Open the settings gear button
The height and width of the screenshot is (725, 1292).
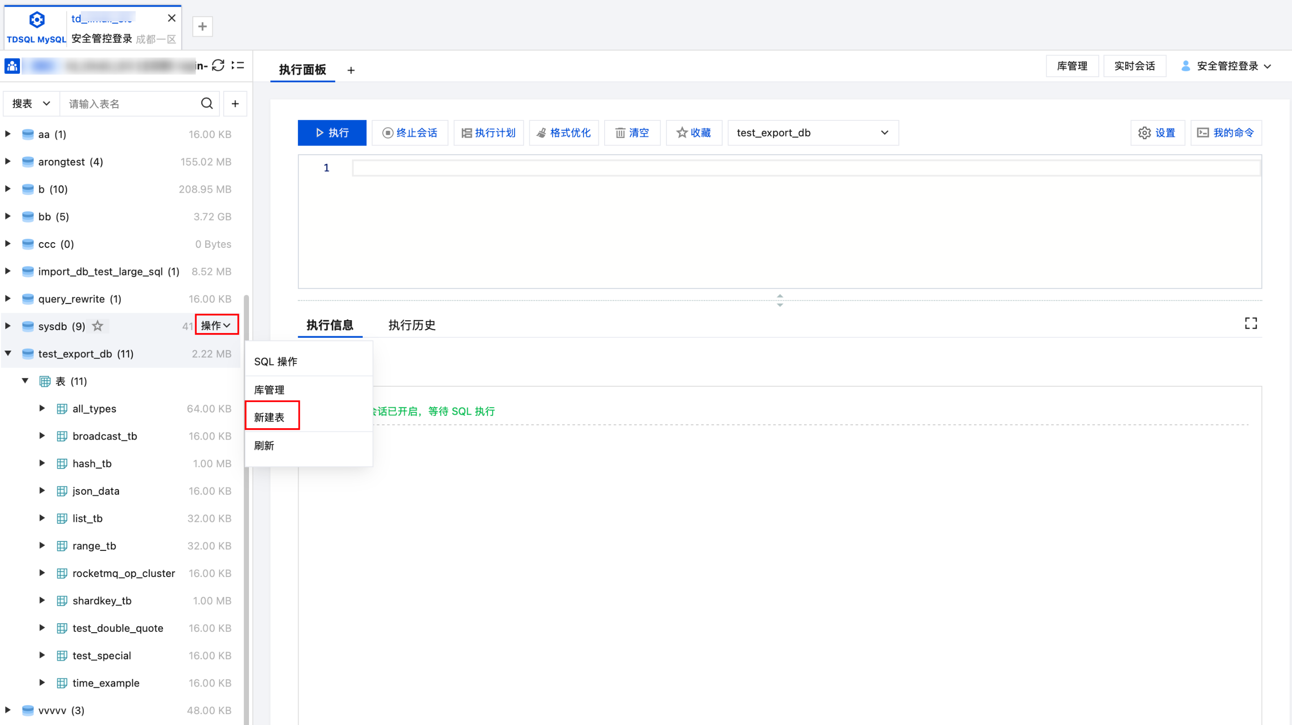coord(1157,133)
